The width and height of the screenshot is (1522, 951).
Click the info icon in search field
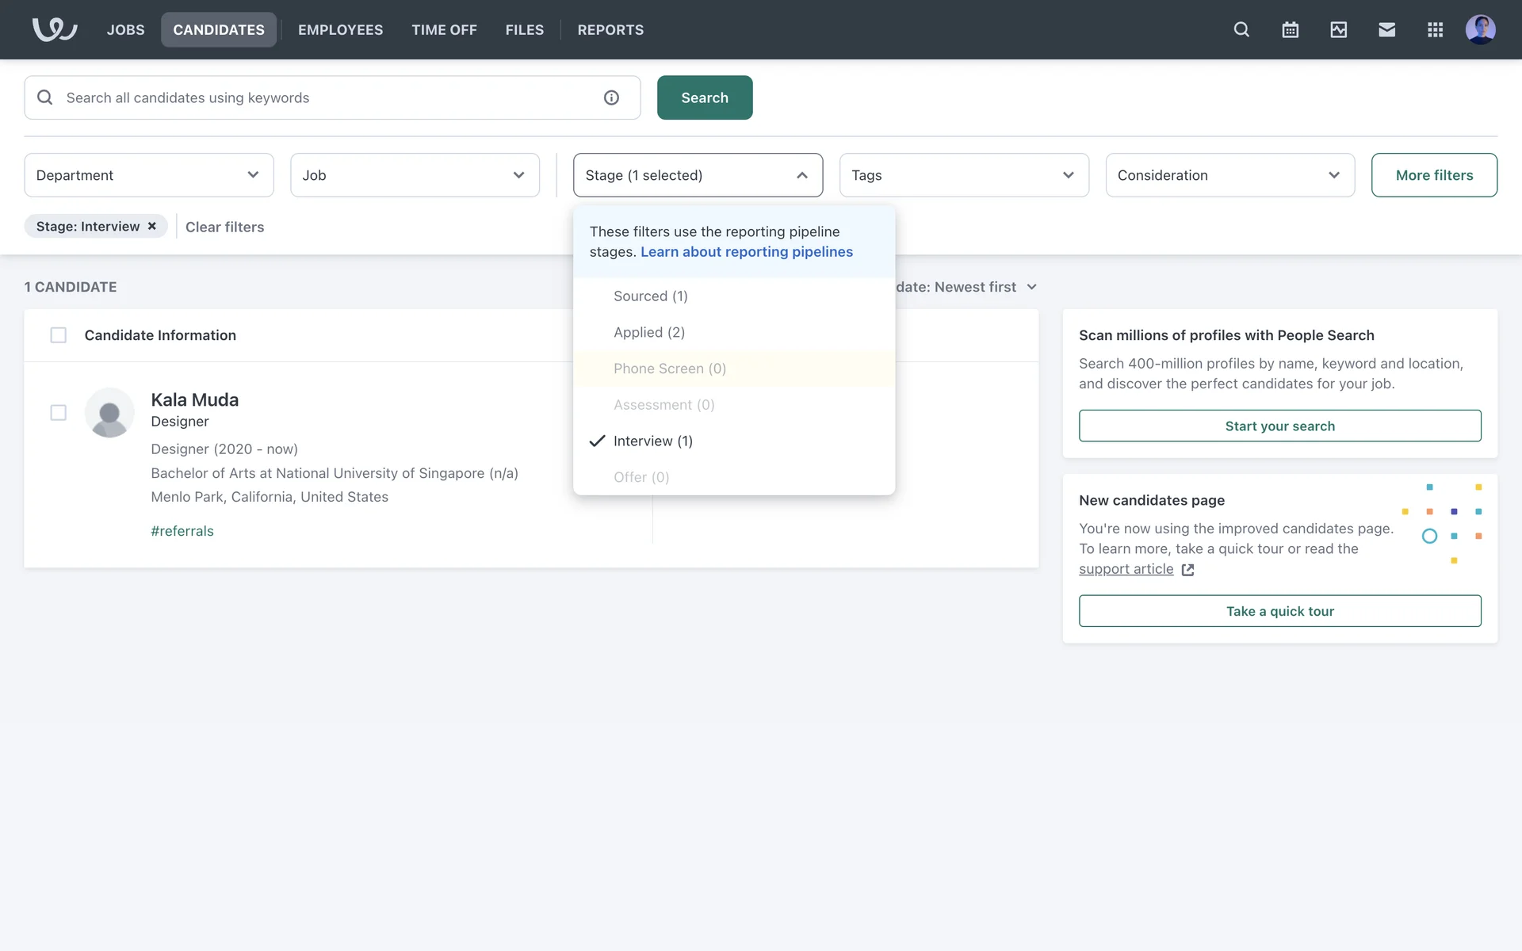[x=611, y=97]
